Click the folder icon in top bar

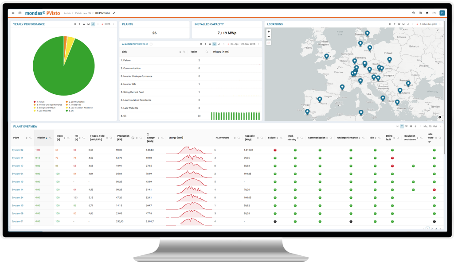(x=434, y=13)
